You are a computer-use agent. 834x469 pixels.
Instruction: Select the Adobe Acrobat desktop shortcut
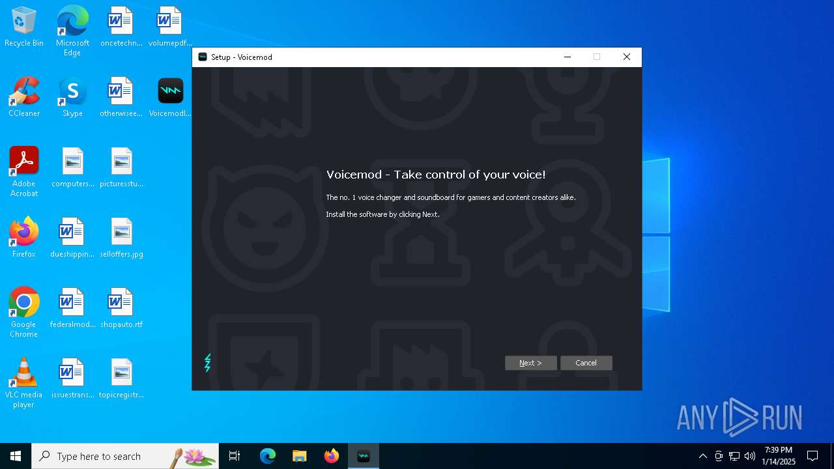click(x=24, y=172)
